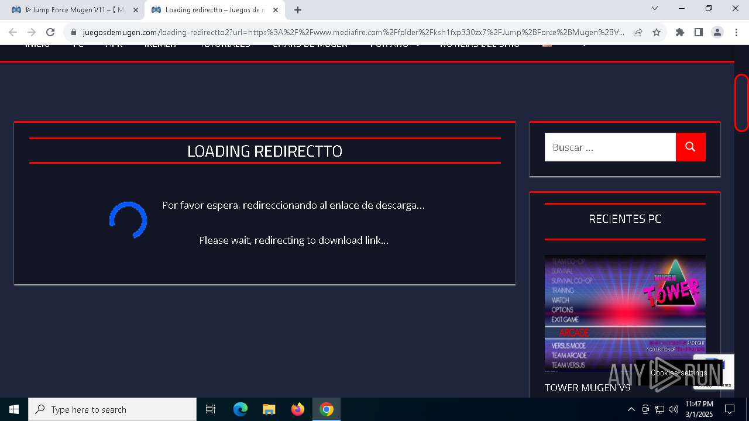749x421 pixels.
Task: Click the red search magnifier button
Action: [690, 147]
